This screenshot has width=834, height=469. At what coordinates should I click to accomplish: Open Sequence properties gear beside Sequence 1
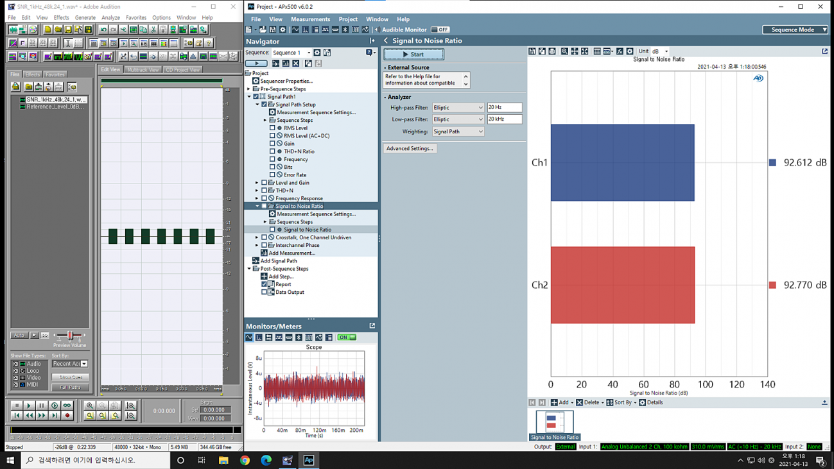pyautogui.click(x=317, y=53)
